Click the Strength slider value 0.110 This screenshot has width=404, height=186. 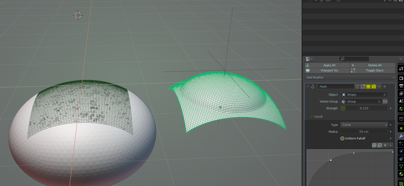coord(364,108)
